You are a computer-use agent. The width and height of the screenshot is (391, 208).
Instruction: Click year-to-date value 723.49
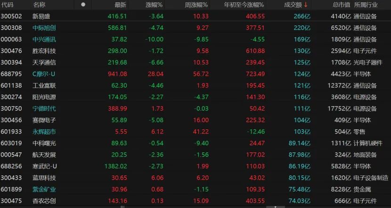tap(255, 74)
